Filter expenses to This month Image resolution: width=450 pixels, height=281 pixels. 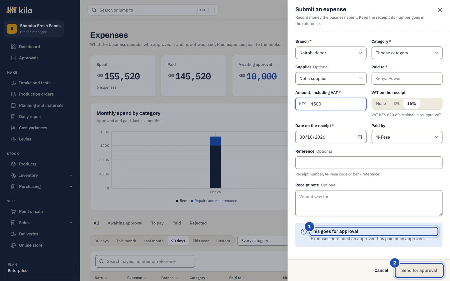(126, 241)
